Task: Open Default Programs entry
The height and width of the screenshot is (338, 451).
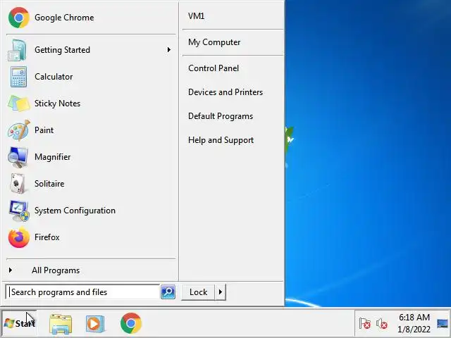Action: tap(221, 116)
